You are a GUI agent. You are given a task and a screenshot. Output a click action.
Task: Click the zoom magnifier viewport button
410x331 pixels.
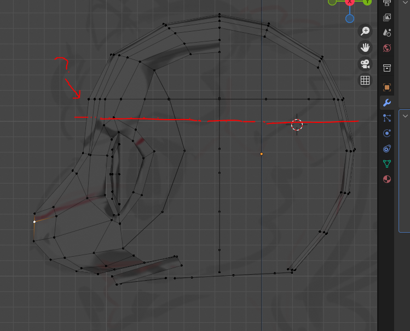[x=365, y=31]
